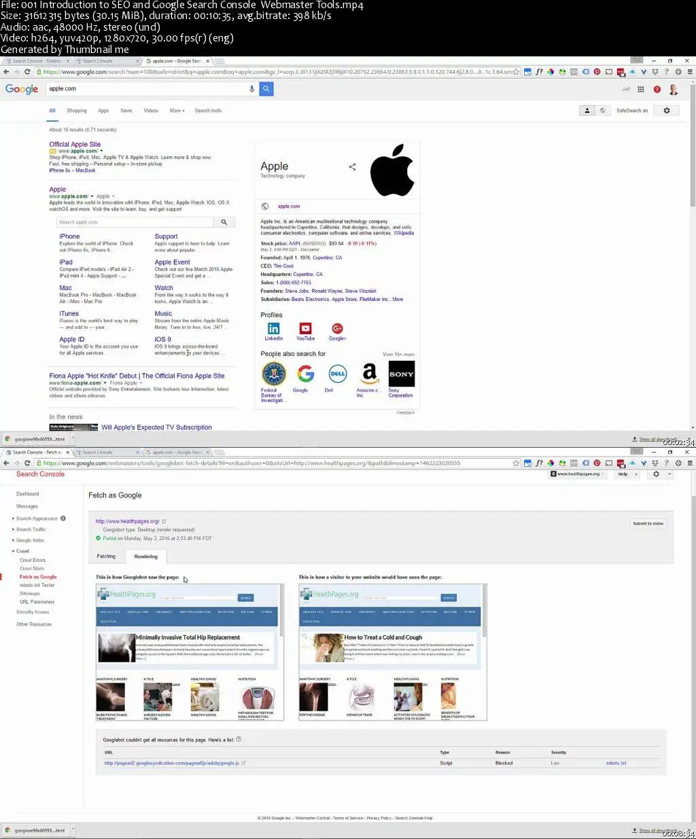Select Fetch as Google in sidebar
Image resolution: width=696 pixels, height=839 pixels.
(x=37, y=576)
